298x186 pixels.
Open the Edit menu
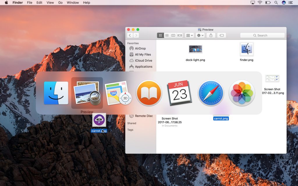pyautogui.click(x=39, y=3)
